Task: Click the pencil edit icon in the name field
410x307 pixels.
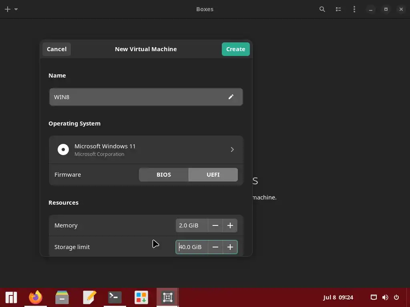Action: [231, 97]
